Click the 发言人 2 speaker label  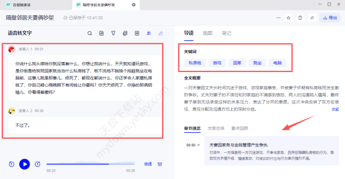point(25,111)
